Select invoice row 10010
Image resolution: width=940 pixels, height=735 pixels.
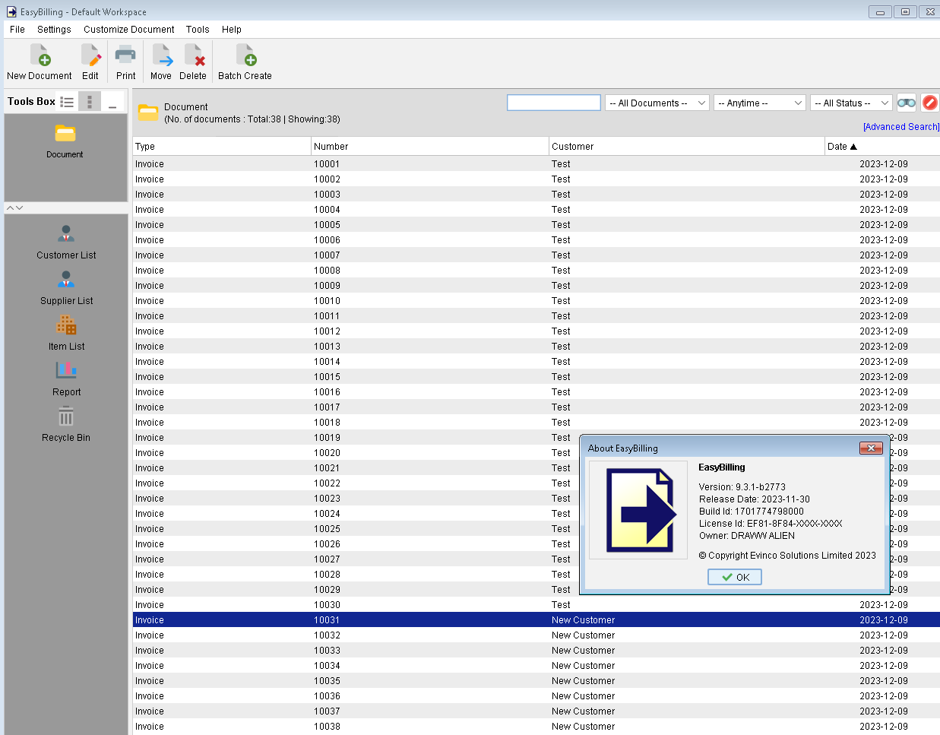[x=536, y=301]
